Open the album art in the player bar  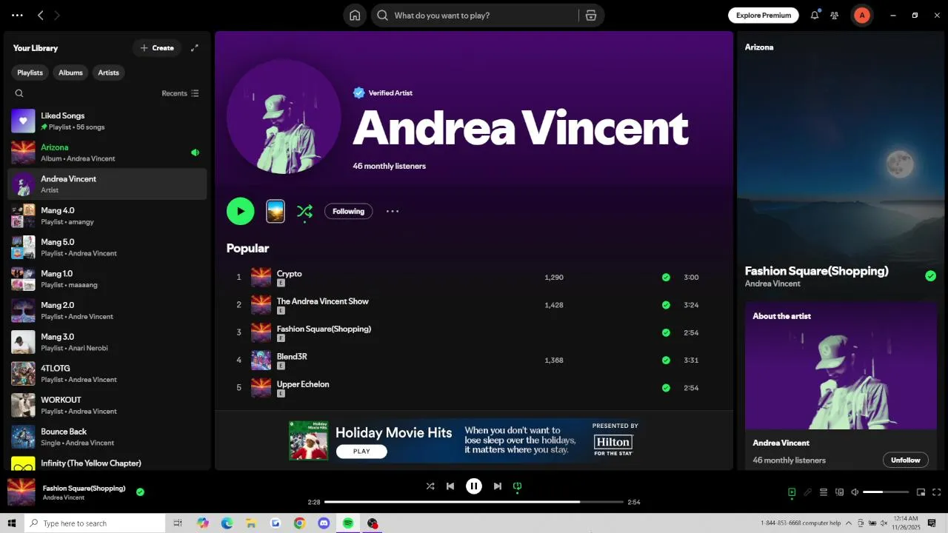click(x=21, y=492)
